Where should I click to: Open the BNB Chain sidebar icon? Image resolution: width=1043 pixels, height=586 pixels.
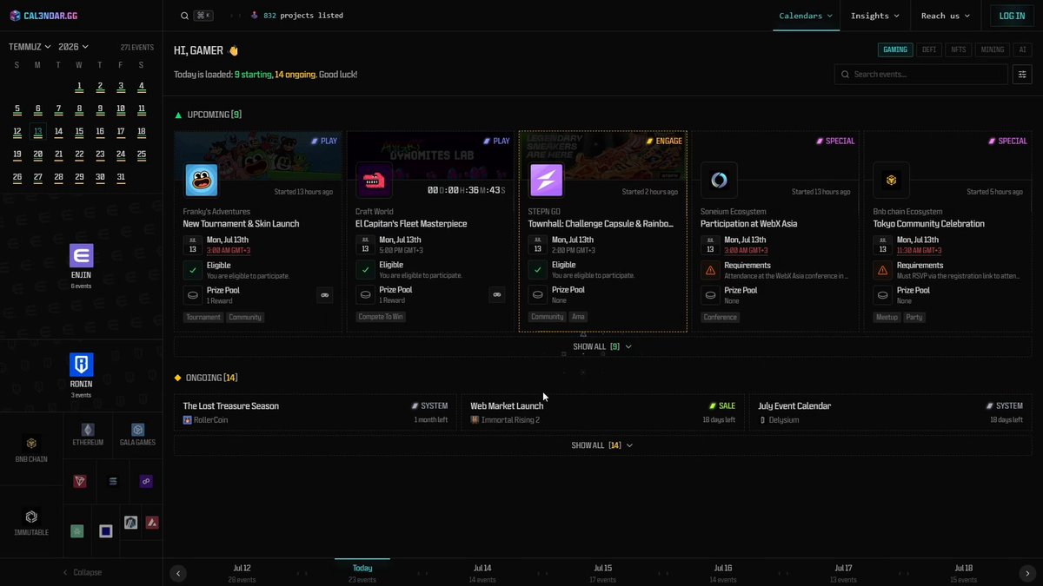point(31,444)
